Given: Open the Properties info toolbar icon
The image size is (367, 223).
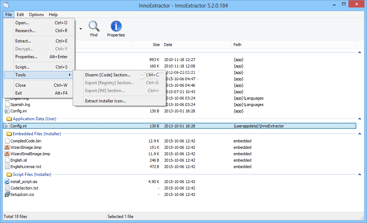Looking at the screenshot, I should tap(116, 26).
